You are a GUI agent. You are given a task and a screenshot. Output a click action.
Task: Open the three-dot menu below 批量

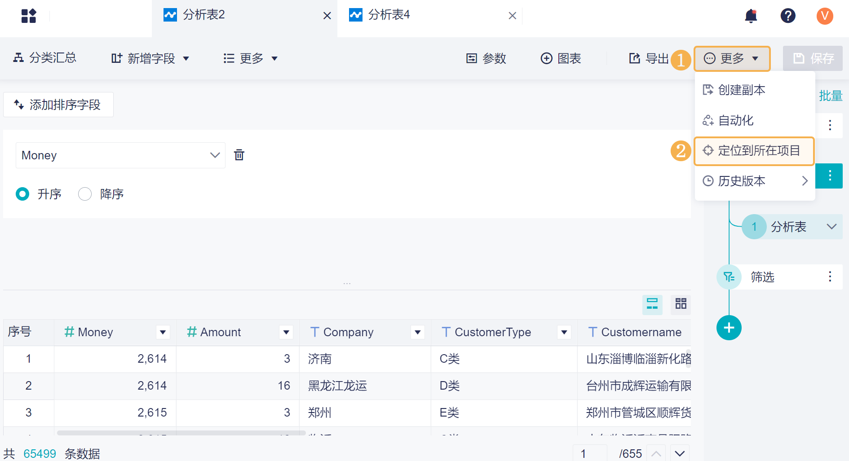click(830, 125)
